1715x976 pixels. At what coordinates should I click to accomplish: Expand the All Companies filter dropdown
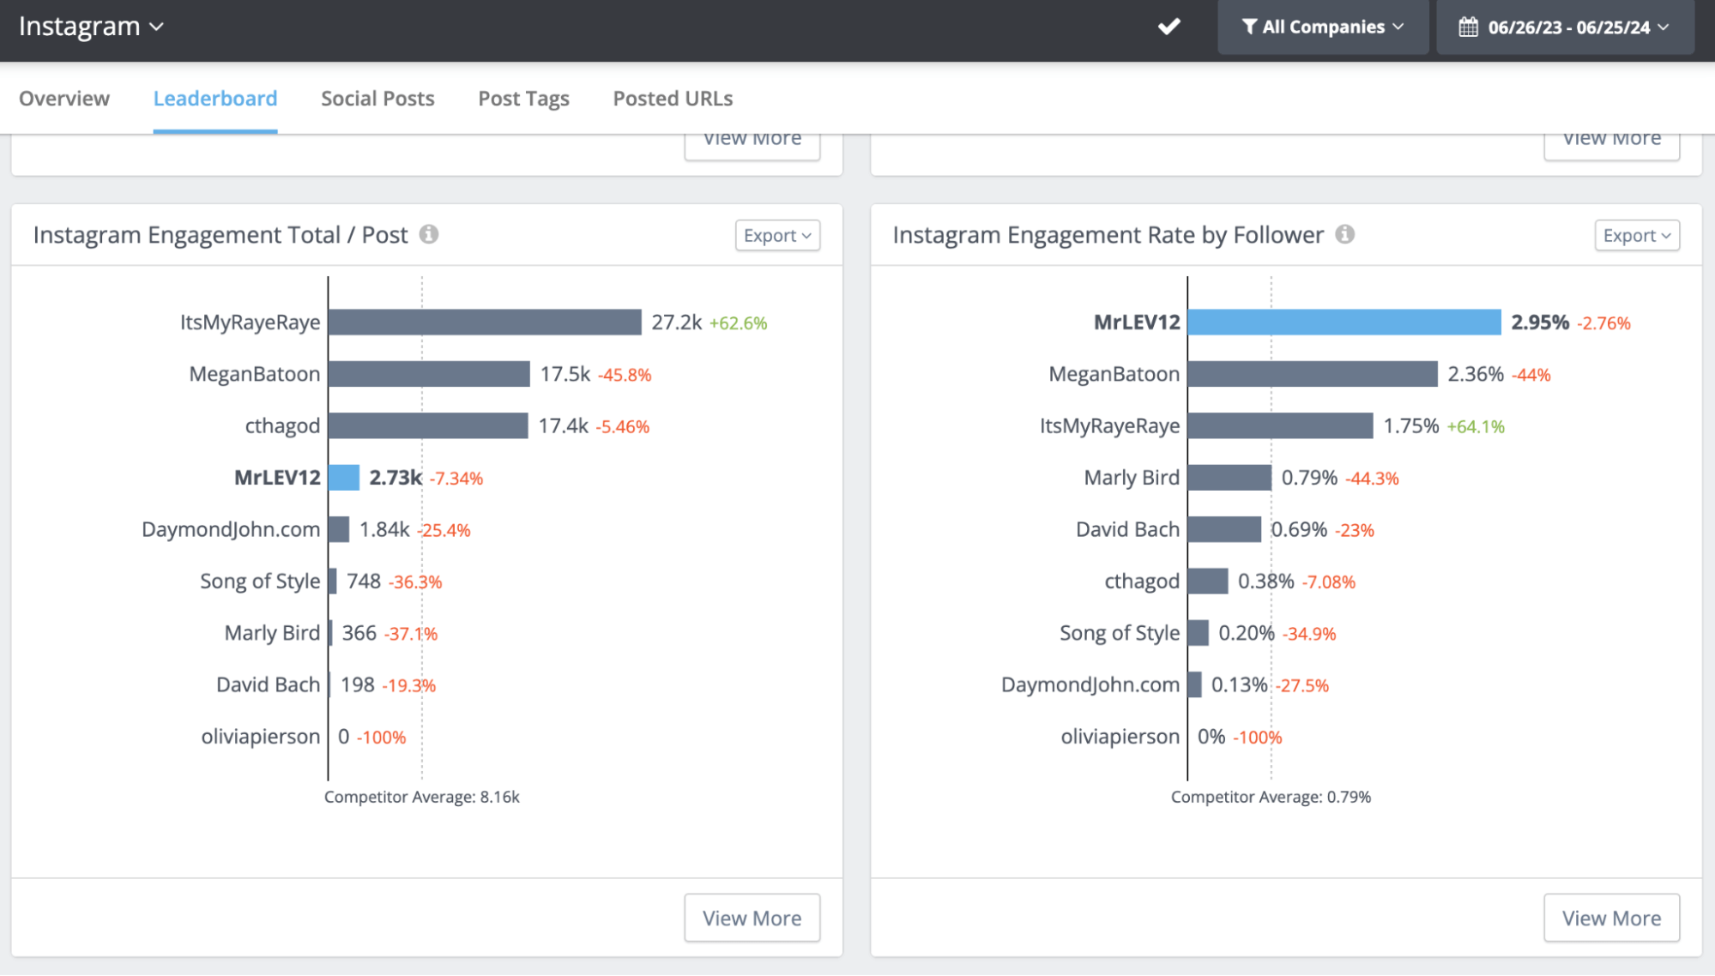pyautogui.click(x=1324, y=27)
